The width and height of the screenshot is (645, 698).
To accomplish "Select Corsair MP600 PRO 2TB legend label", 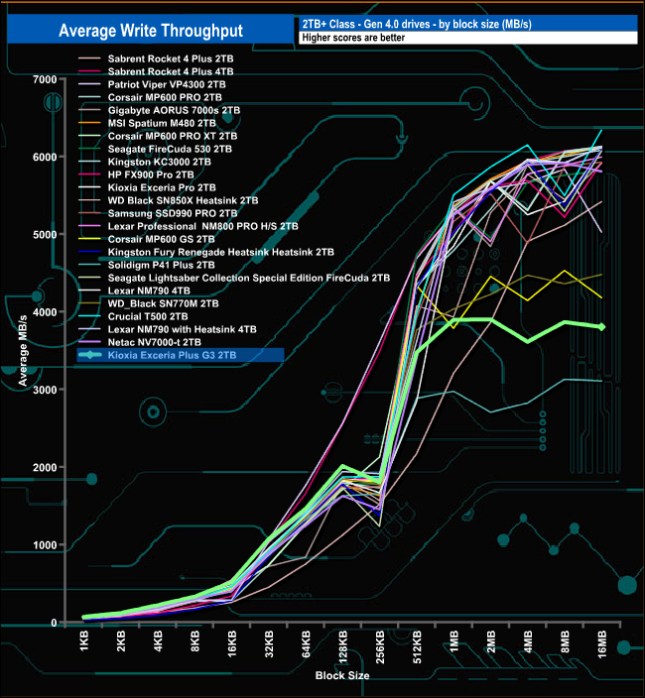I will [x=165, y=97].
